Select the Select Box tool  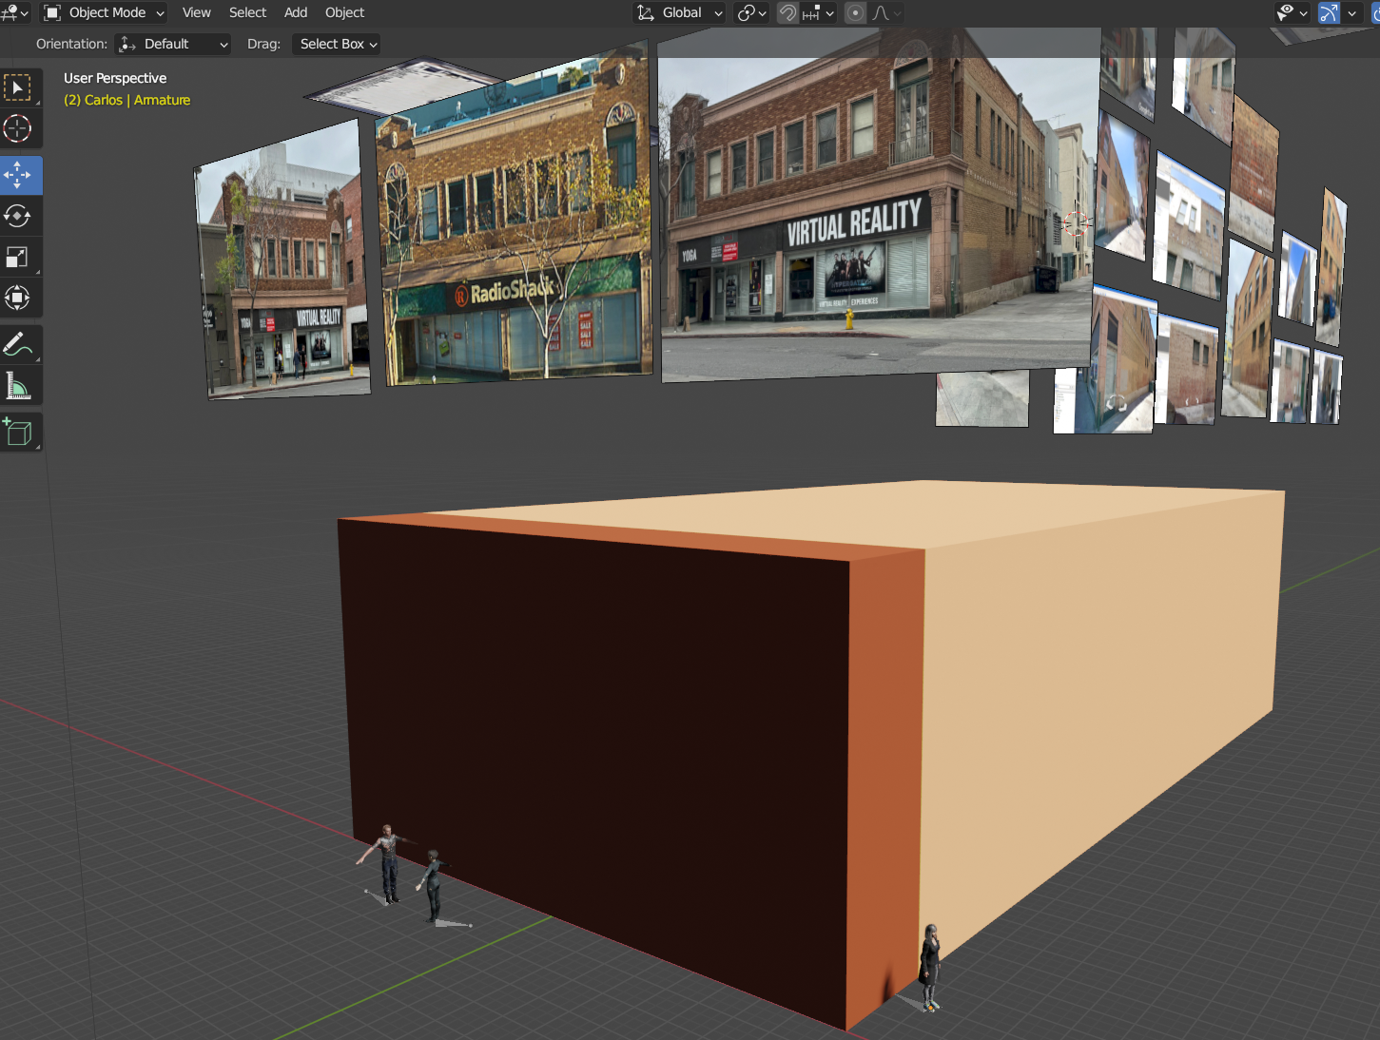(18, 88)
